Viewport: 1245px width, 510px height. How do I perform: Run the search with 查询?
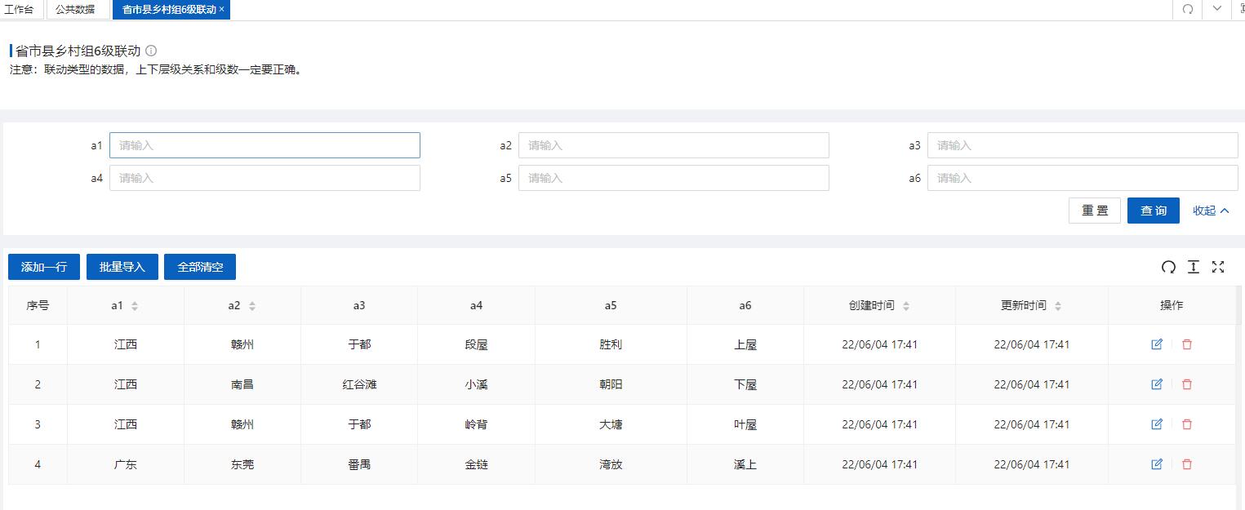click(x=1154, y=211)
